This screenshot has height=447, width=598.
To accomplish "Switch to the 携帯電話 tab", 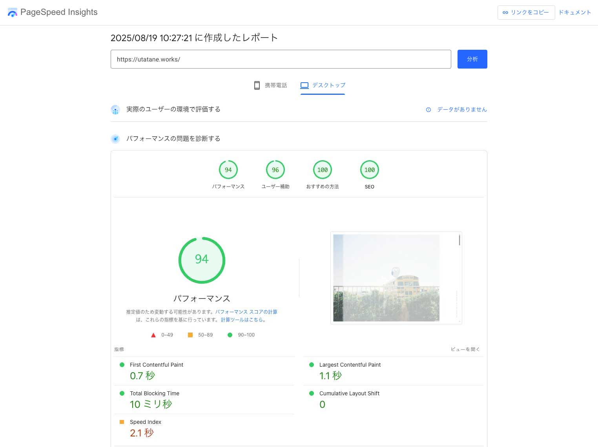I will pyautogui.click(x=270, y=85).
